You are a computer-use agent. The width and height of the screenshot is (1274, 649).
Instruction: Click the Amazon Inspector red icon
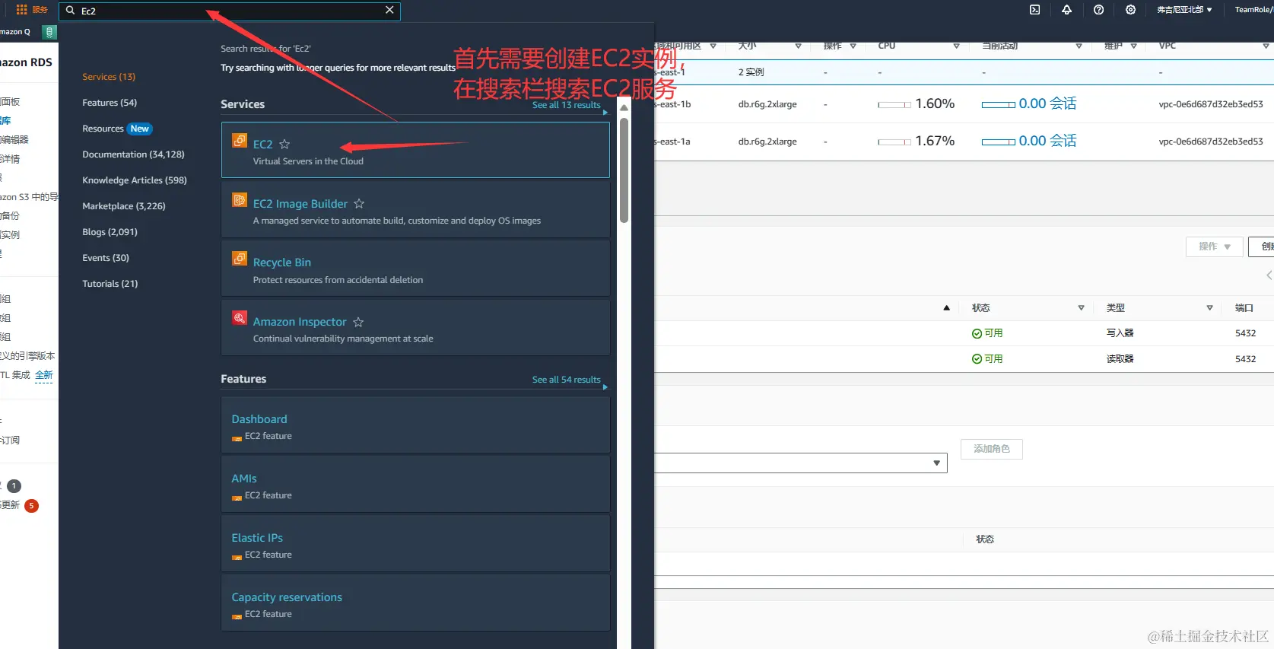(x=240, y=318)
